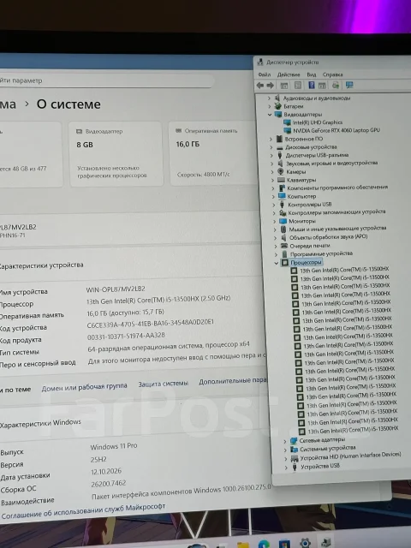Click the display icon of Intel(R) UHD Graphics
The width and height of the screenshot is (411, 548).
click(x=287, y=122)
